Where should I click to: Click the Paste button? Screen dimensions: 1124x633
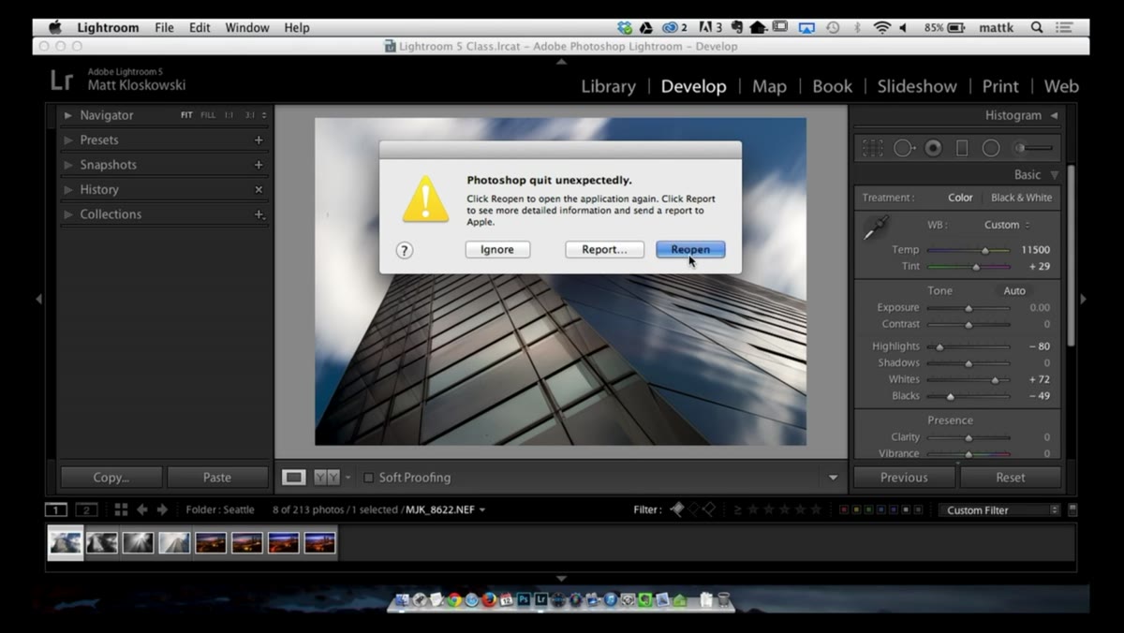[x=217, y=478]
